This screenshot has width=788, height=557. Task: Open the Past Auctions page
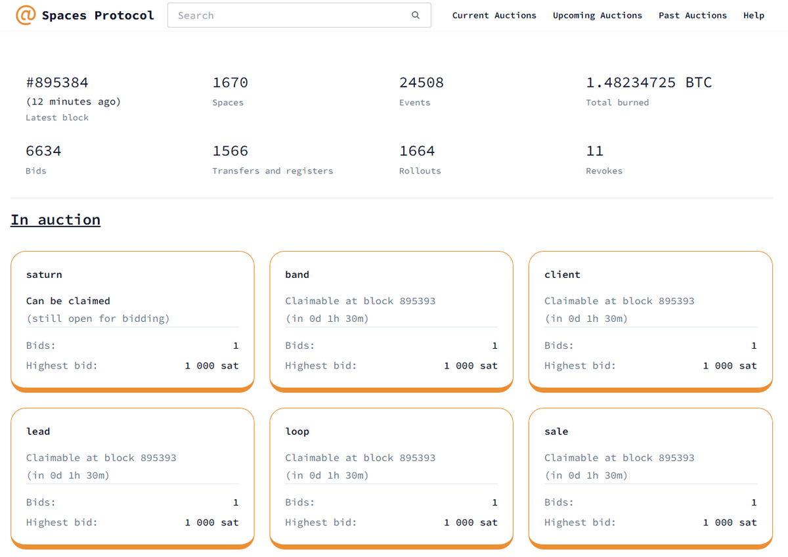point(692,15)
